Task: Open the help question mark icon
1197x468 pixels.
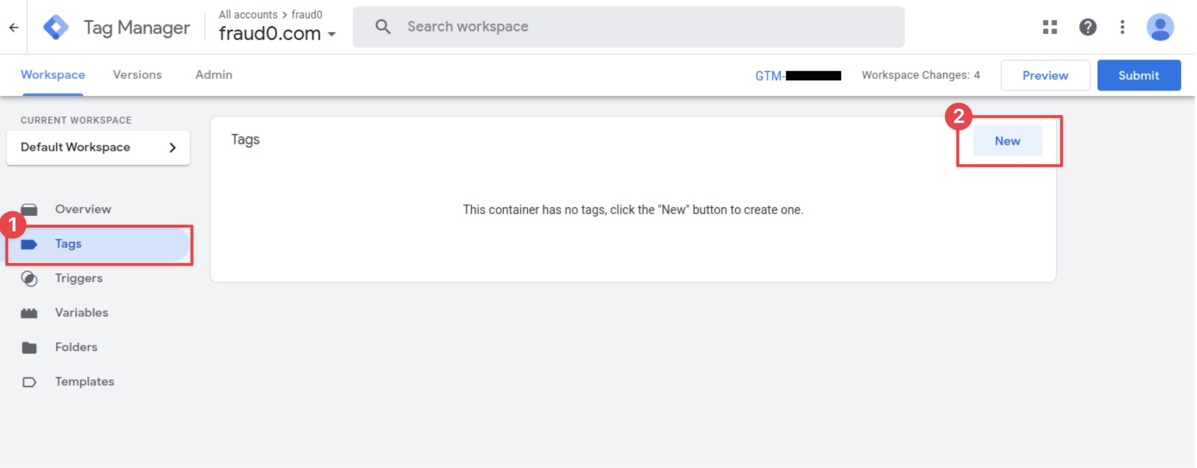Action: coord(1087,27)
